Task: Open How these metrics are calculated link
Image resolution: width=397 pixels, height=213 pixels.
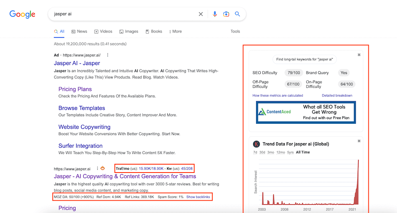Action: coord(278,95)
